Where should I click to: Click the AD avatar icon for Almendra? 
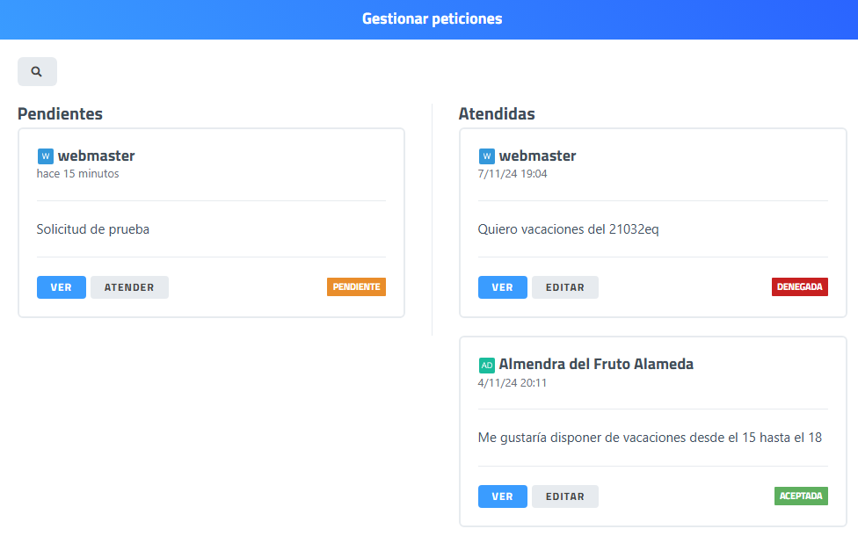pyautogui.click(x=487, y=365)
